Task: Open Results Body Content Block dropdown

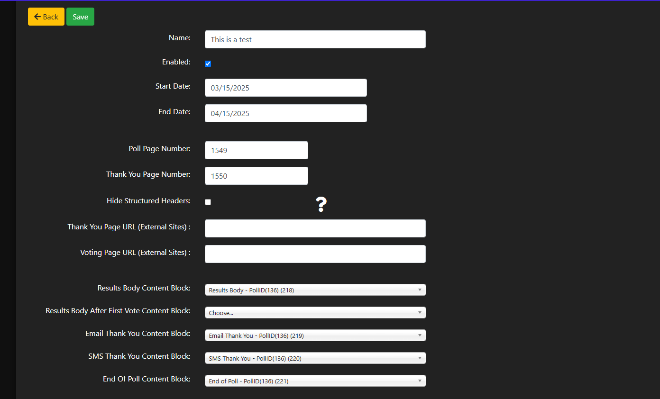Action: tap(315, 290)
